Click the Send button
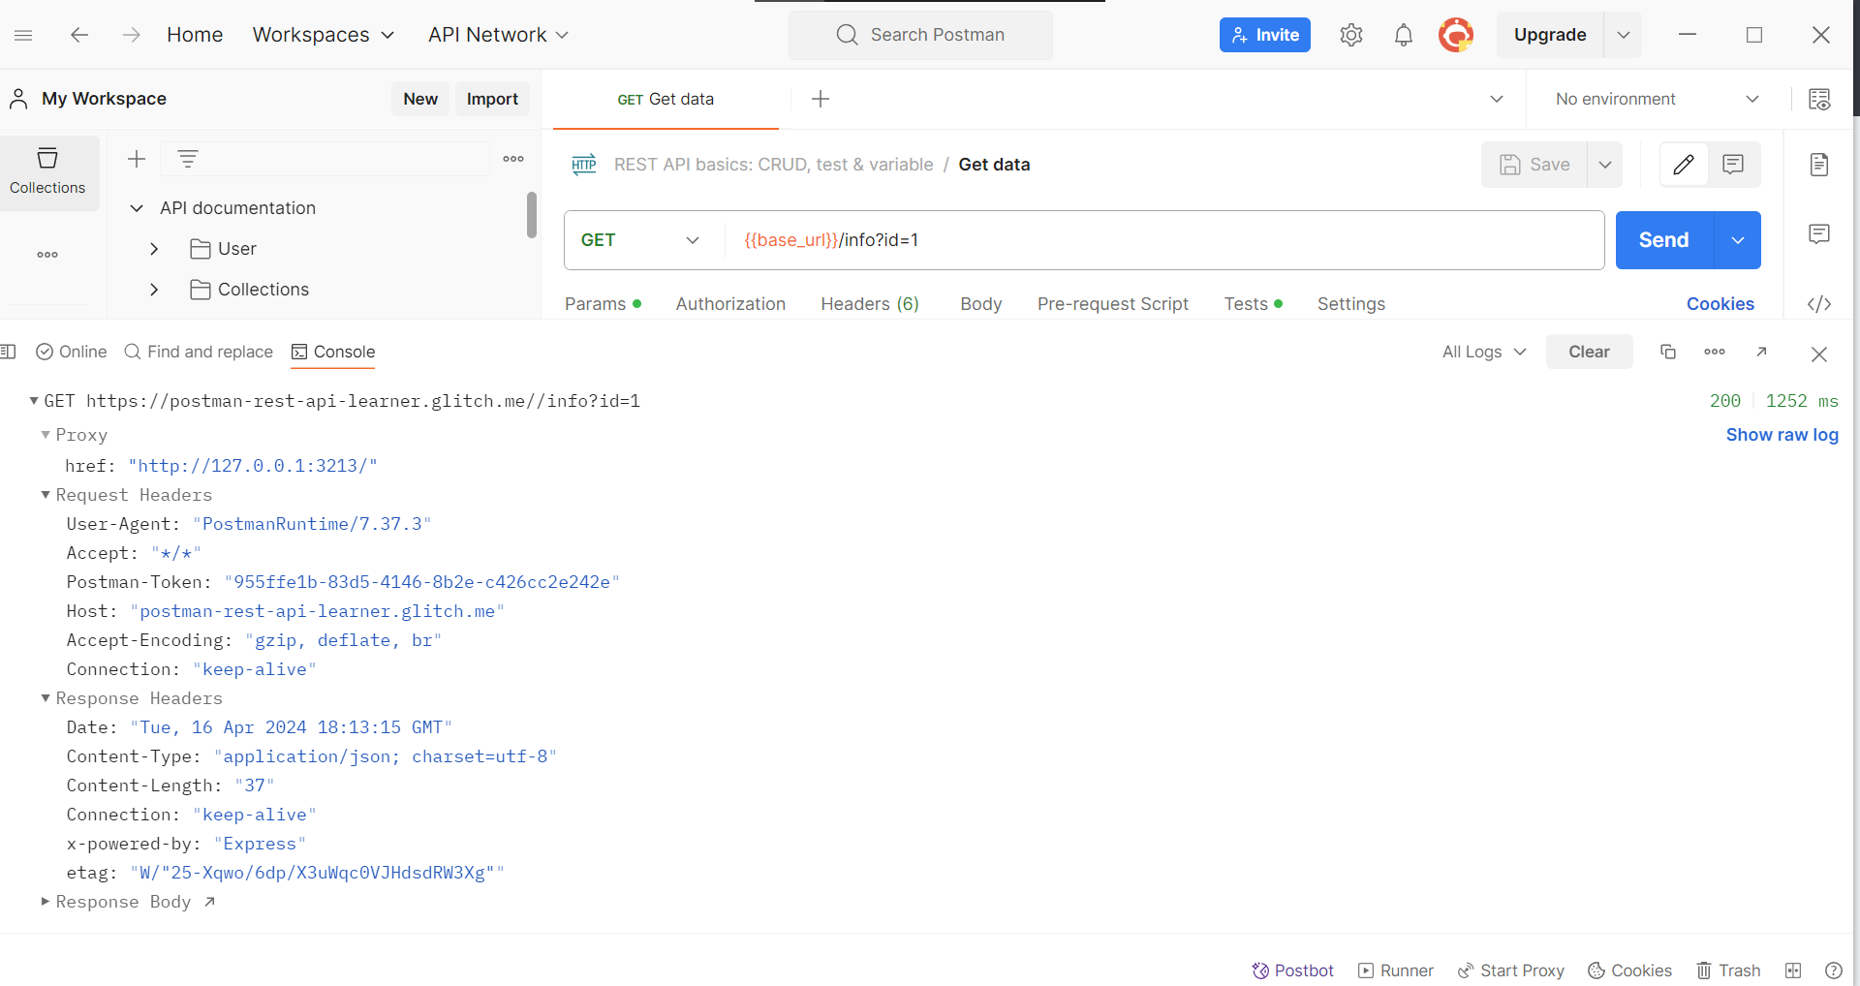This screenshot has width=1860, height=986. tap(1664, 240)
